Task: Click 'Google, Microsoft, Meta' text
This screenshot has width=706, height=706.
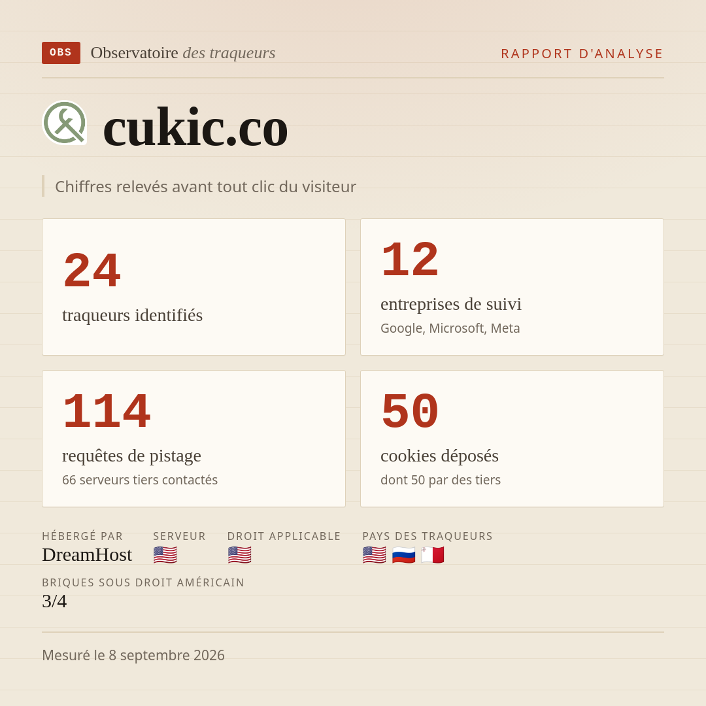Action: tap(450, 328)
